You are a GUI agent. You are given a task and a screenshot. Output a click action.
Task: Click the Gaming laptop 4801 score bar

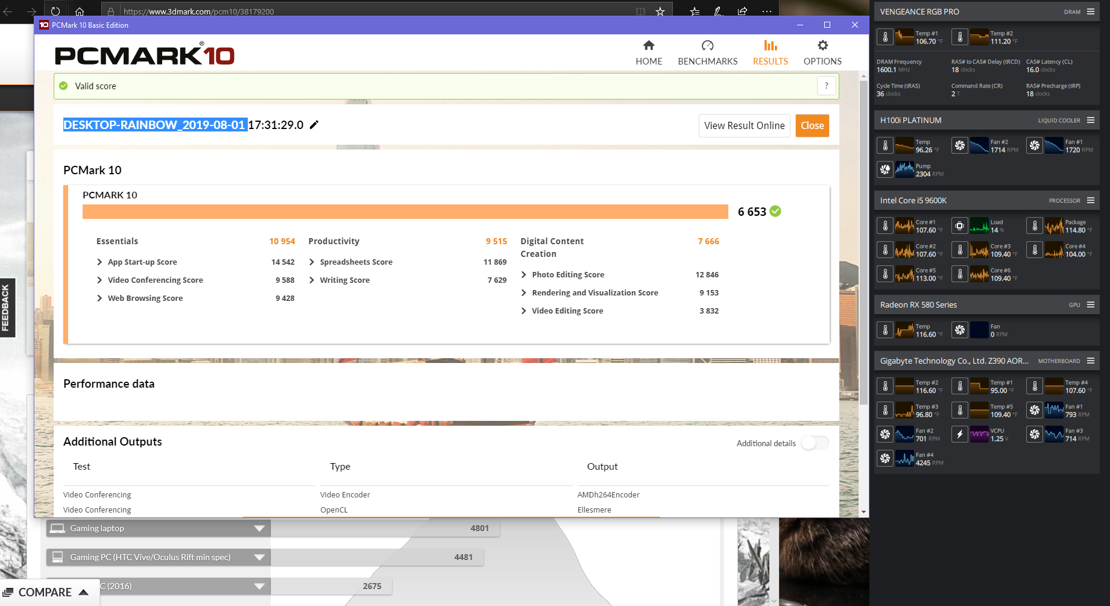point(385,528)
